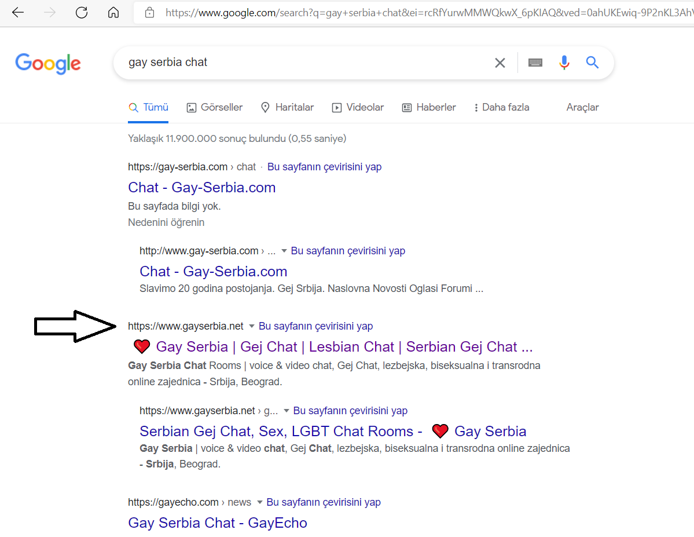Expand the Daha fazla menu

501,107
